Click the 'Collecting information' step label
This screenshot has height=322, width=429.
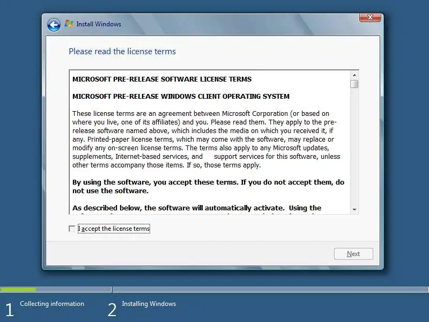tap(52, 304)
